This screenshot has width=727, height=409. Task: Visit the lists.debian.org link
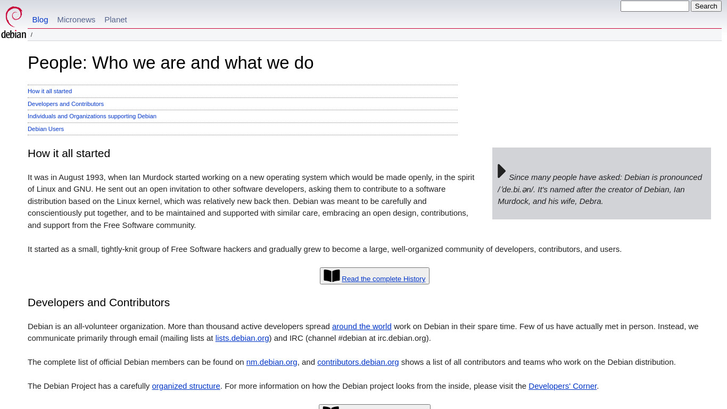click(242, 338)
